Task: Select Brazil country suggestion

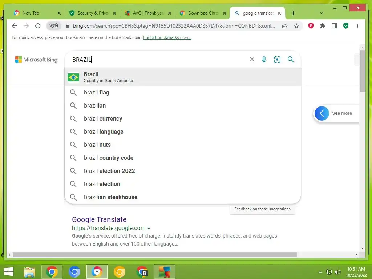Action: [x=183, y=77]
